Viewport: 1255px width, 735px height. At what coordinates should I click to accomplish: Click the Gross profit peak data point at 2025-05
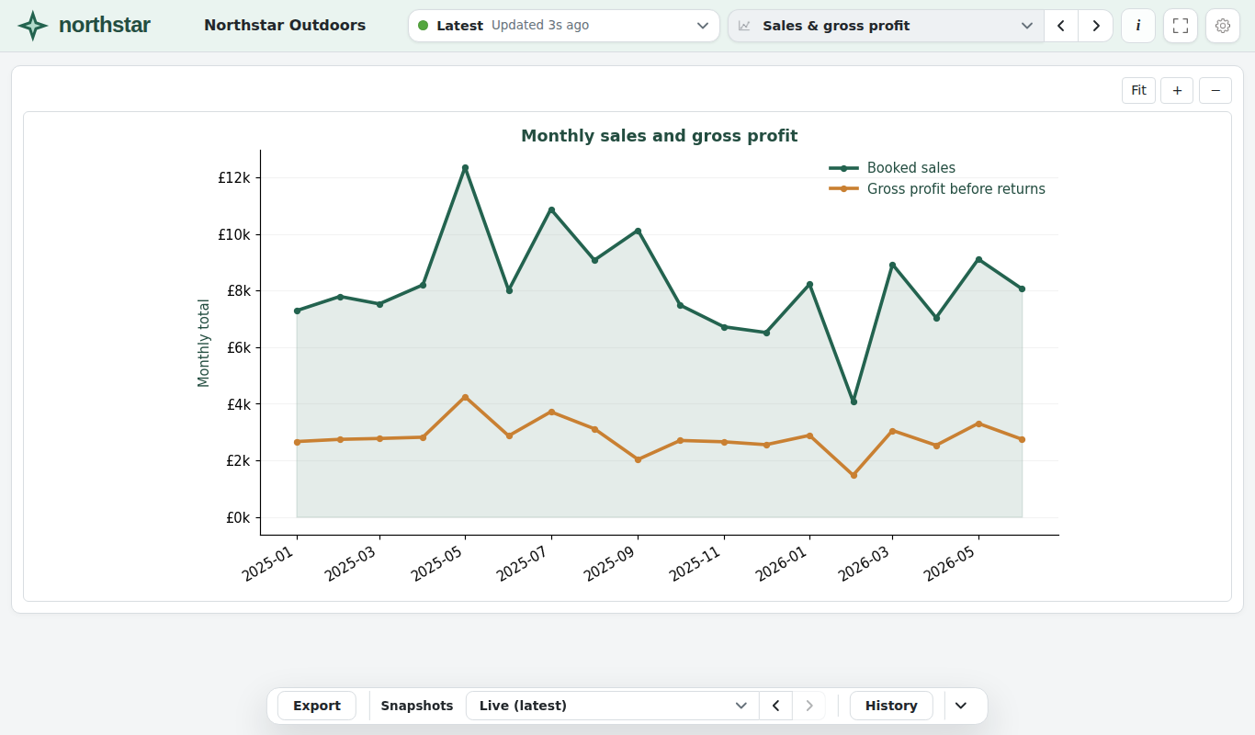[x=466, y=397]
